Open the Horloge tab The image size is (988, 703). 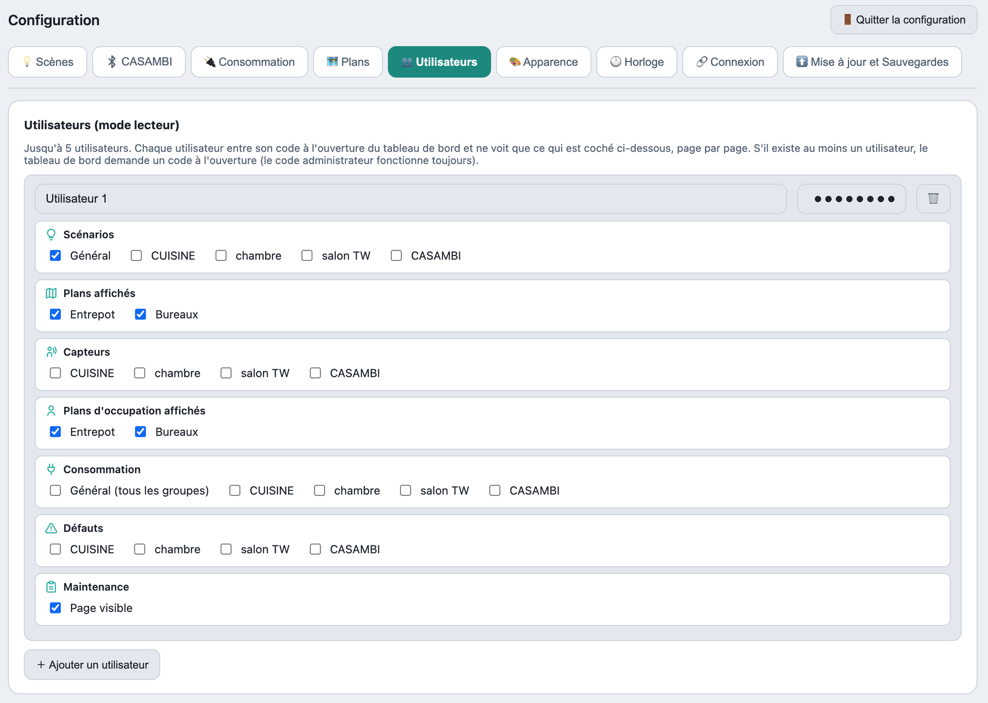[x=637, y=62]
